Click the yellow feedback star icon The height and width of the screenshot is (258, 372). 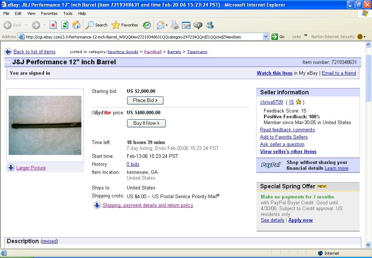pyautogui.click(x=299, y=102)
